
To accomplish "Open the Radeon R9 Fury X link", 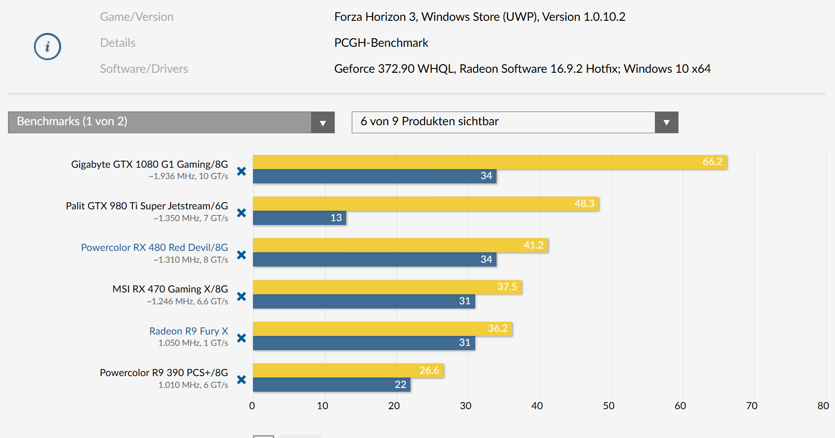I will click(188, 331).
